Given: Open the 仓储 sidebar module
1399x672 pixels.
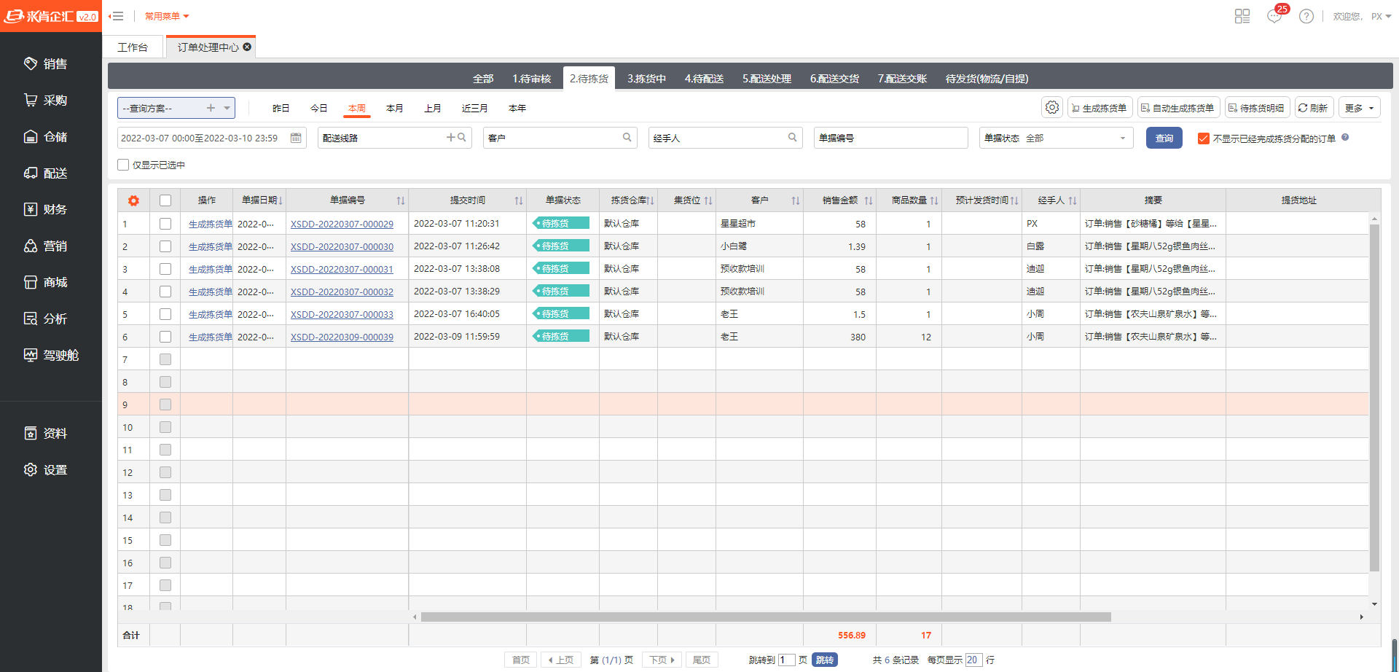Looking at the screenshot, I should click(x=45, y=137).
